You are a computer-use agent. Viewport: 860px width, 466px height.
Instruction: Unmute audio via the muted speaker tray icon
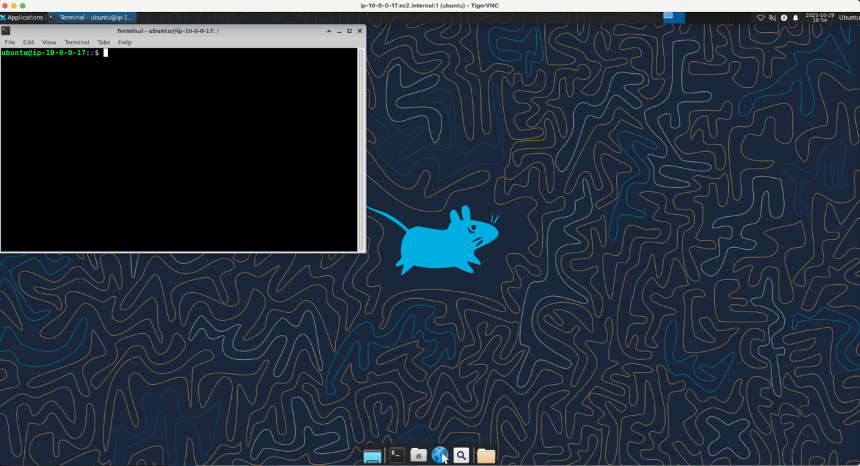tap(772, 17)
